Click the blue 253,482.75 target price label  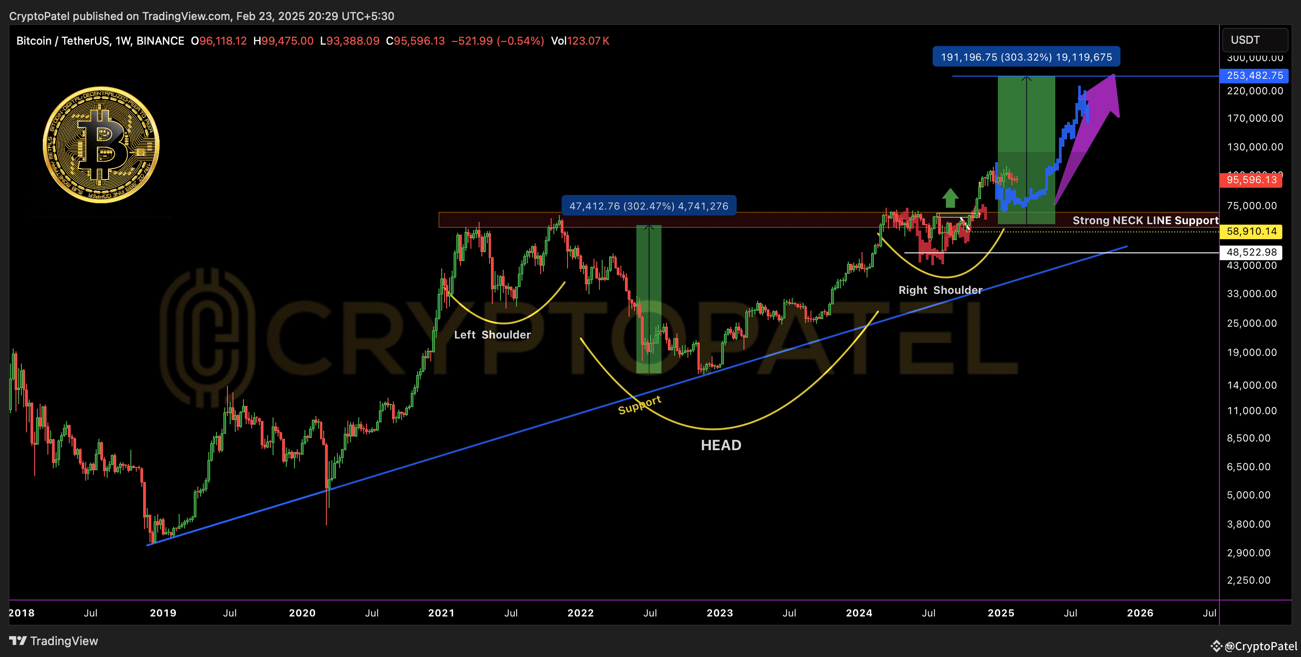click(1254, 75)
